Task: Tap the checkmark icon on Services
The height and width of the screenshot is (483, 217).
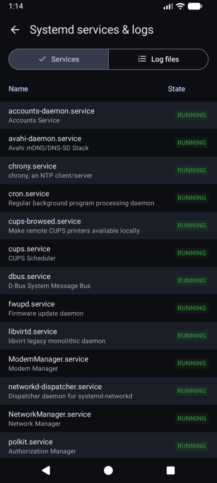Action: [x=42, y=59]
